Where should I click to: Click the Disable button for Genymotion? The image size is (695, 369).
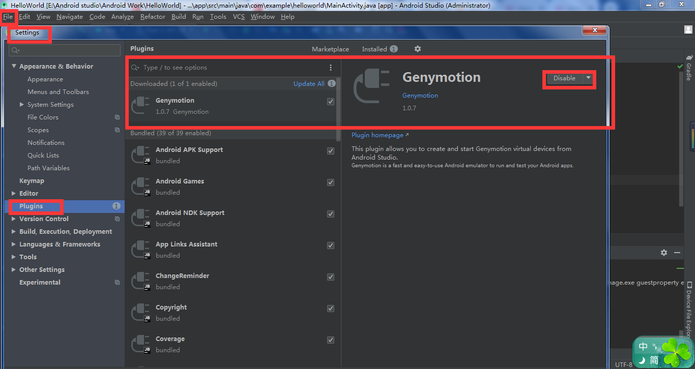click(x=564, y=78)
